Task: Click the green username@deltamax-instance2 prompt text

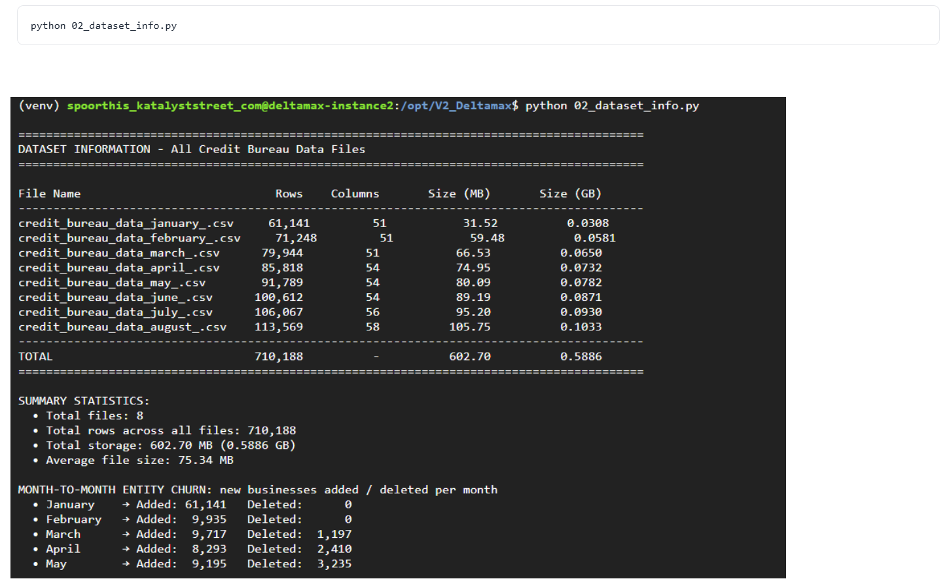Action: [230, 105]
